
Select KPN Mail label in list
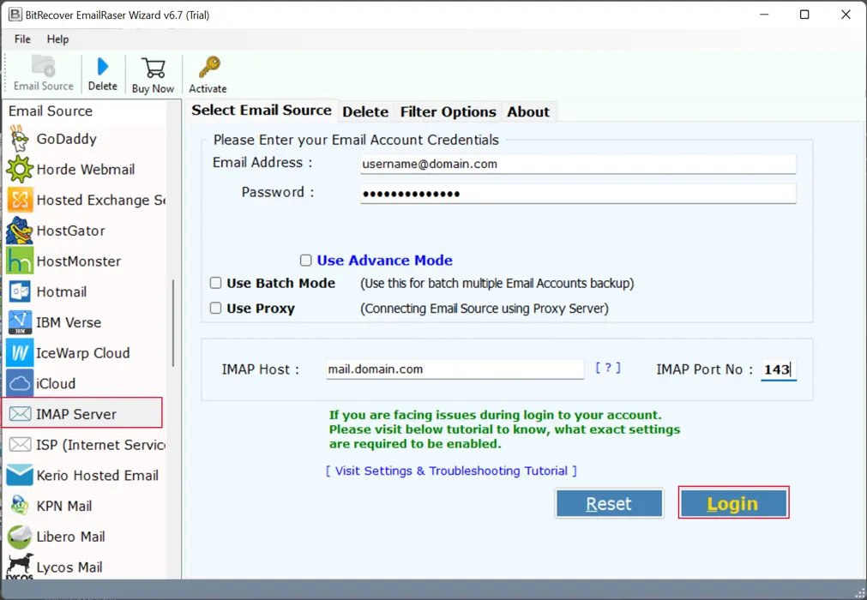64,506
